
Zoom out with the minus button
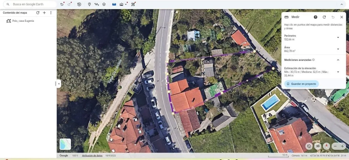335,146
